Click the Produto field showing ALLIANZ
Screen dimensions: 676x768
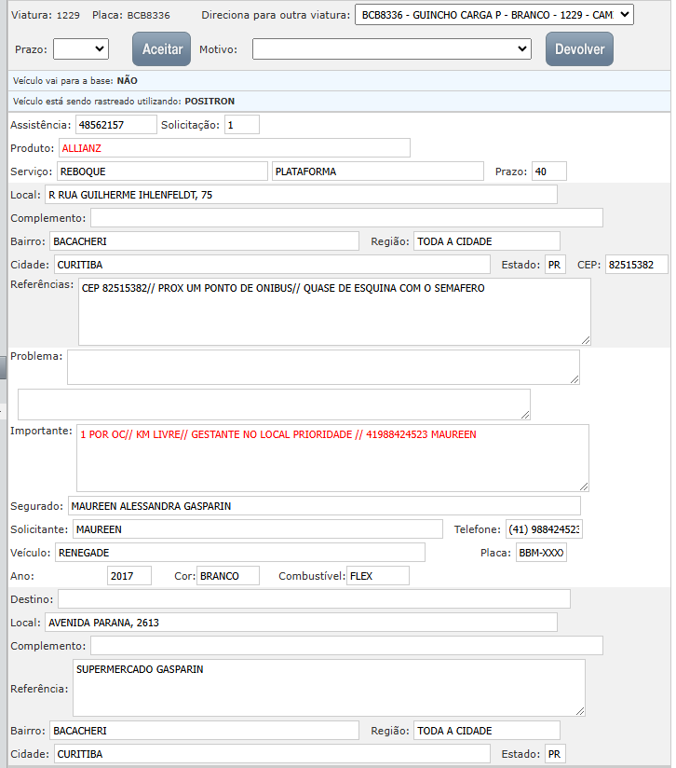point(234,148)
